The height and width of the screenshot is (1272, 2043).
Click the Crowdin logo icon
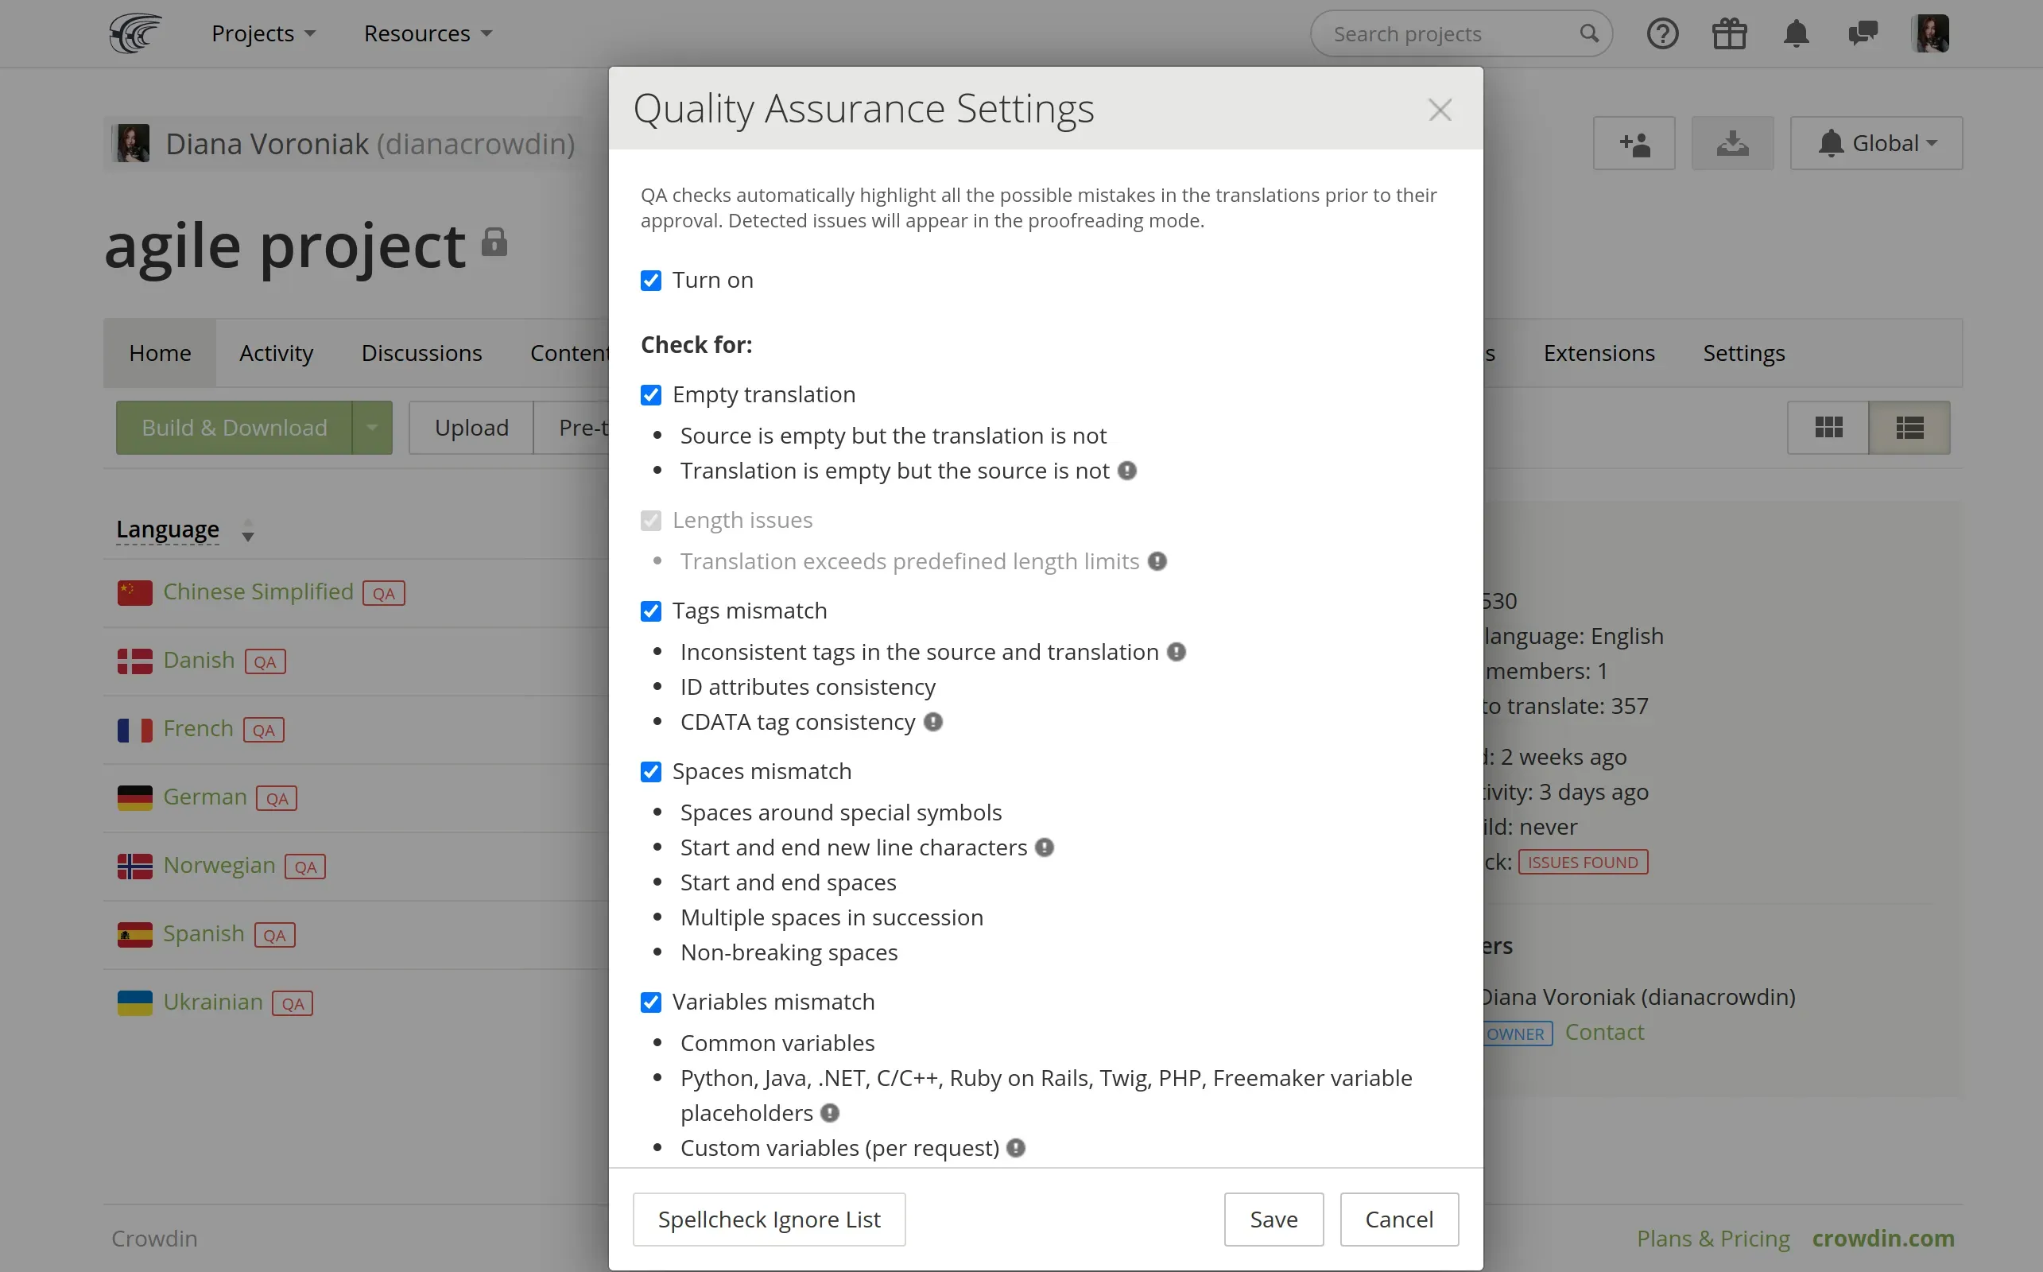pos(134,33)
